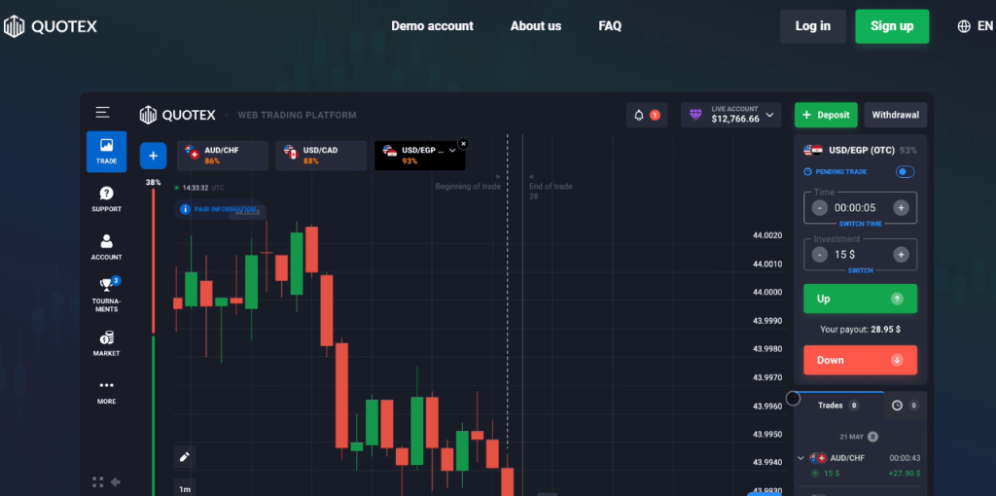
Task: Click the Withdrawal button
Action: 896,115
